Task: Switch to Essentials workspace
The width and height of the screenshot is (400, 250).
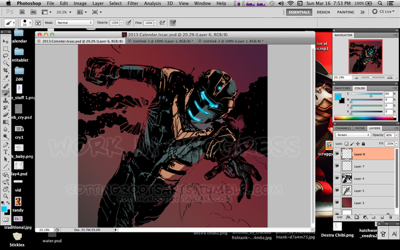Action: pyautogui.click(x=299, y=12)
